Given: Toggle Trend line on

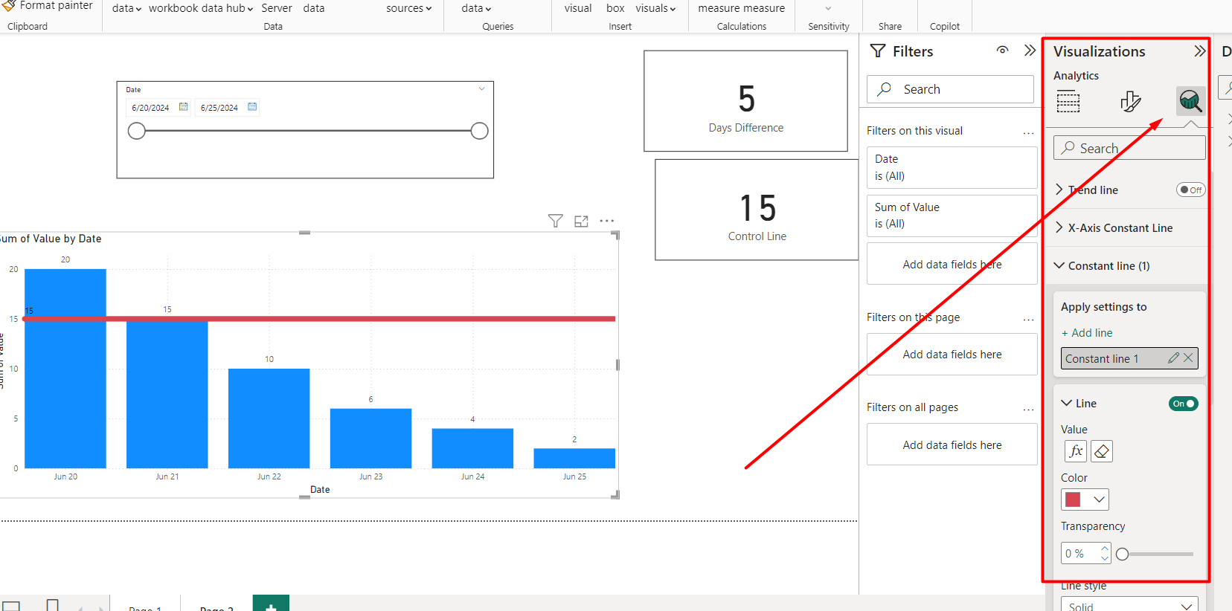Looking at the screenshot, I should 1190,190.
